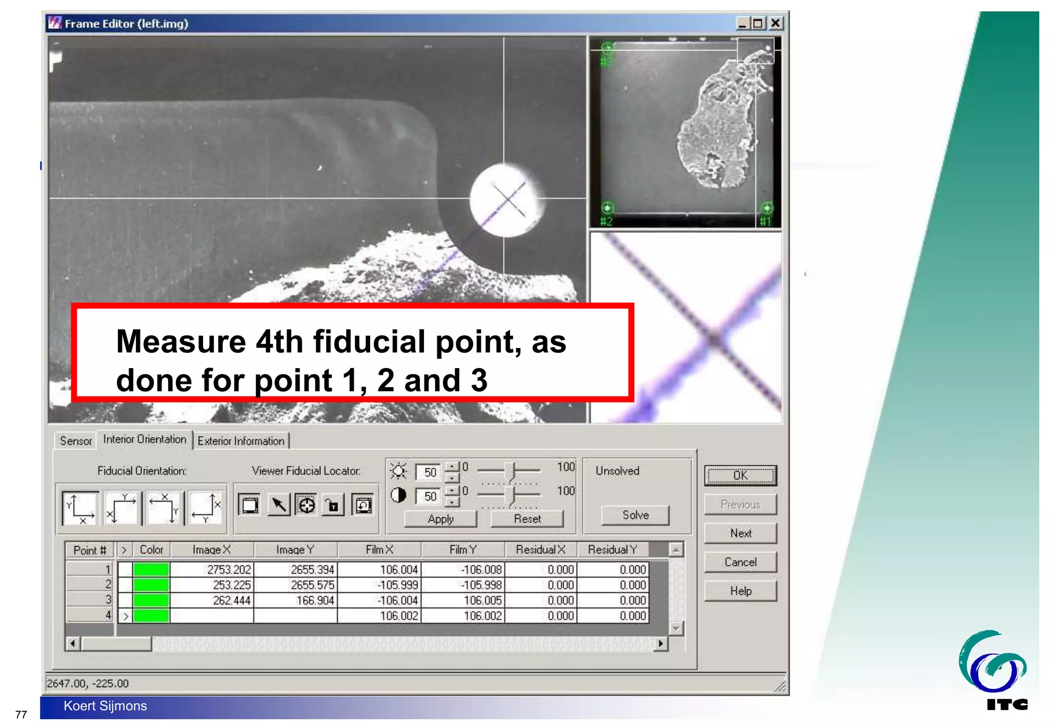Click fiducial marker #1 in overview image

(x=766, y=208)
